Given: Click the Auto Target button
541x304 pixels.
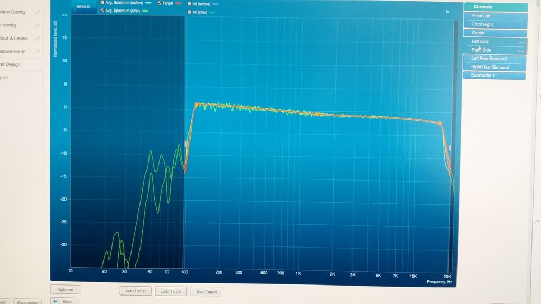Looking at the screenshot, I should [136, 291].
